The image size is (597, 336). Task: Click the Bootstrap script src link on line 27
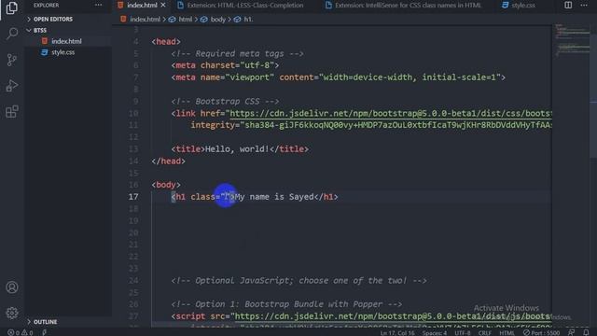[x=393, y=316]
